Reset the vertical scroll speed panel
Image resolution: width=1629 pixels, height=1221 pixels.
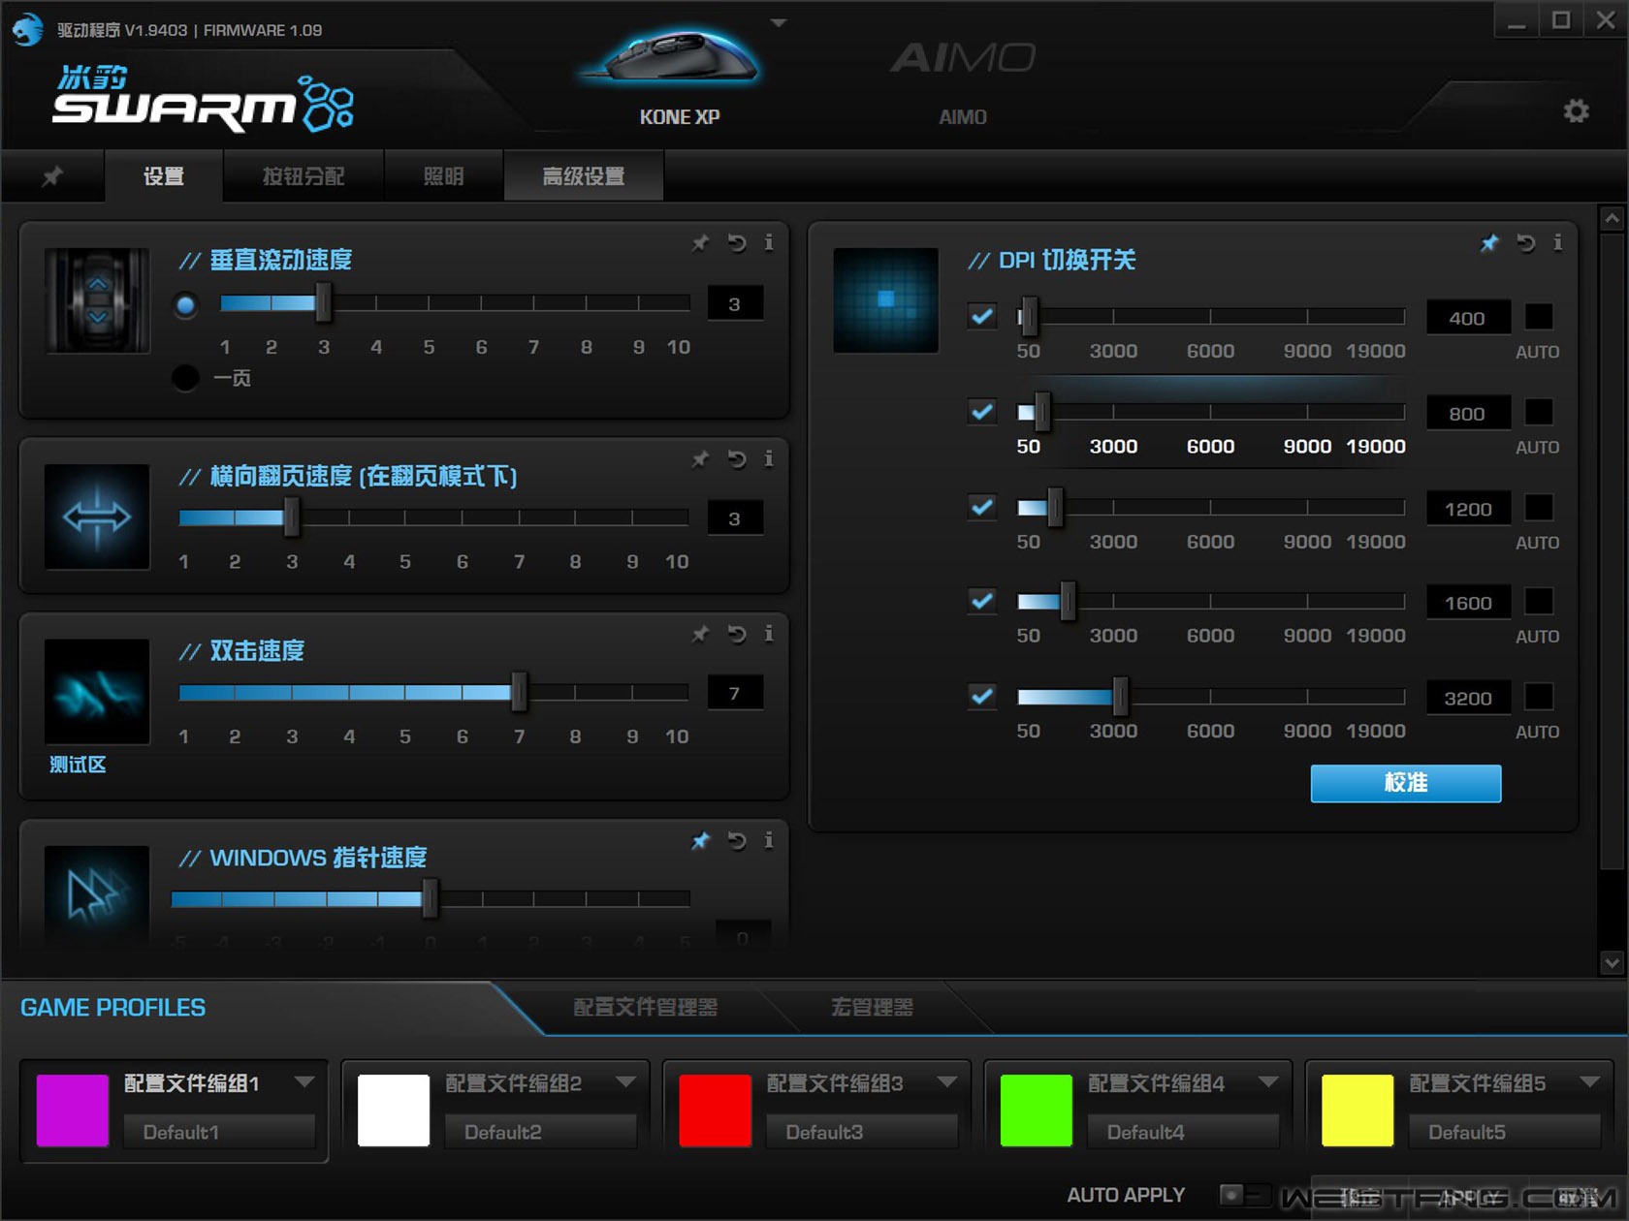pos(737,242)
